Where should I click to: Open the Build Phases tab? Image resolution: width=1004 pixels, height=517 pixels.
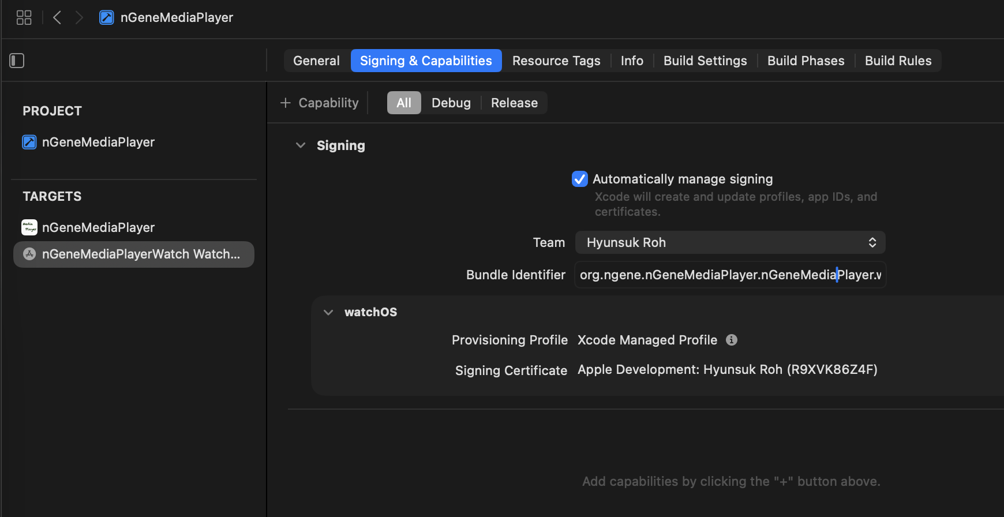pos(806,61)
